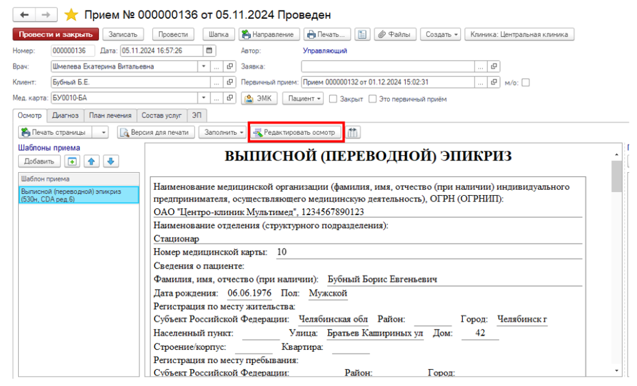Click Провести и закрыть button
This screenshot has height=386, width=637.
coord(55,35)
